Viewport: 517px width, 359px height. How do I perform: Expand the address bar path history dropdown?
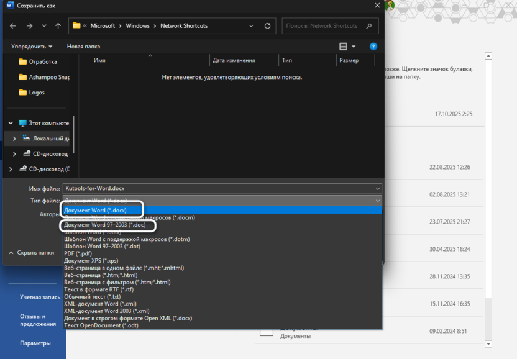(x=251, y=26)
